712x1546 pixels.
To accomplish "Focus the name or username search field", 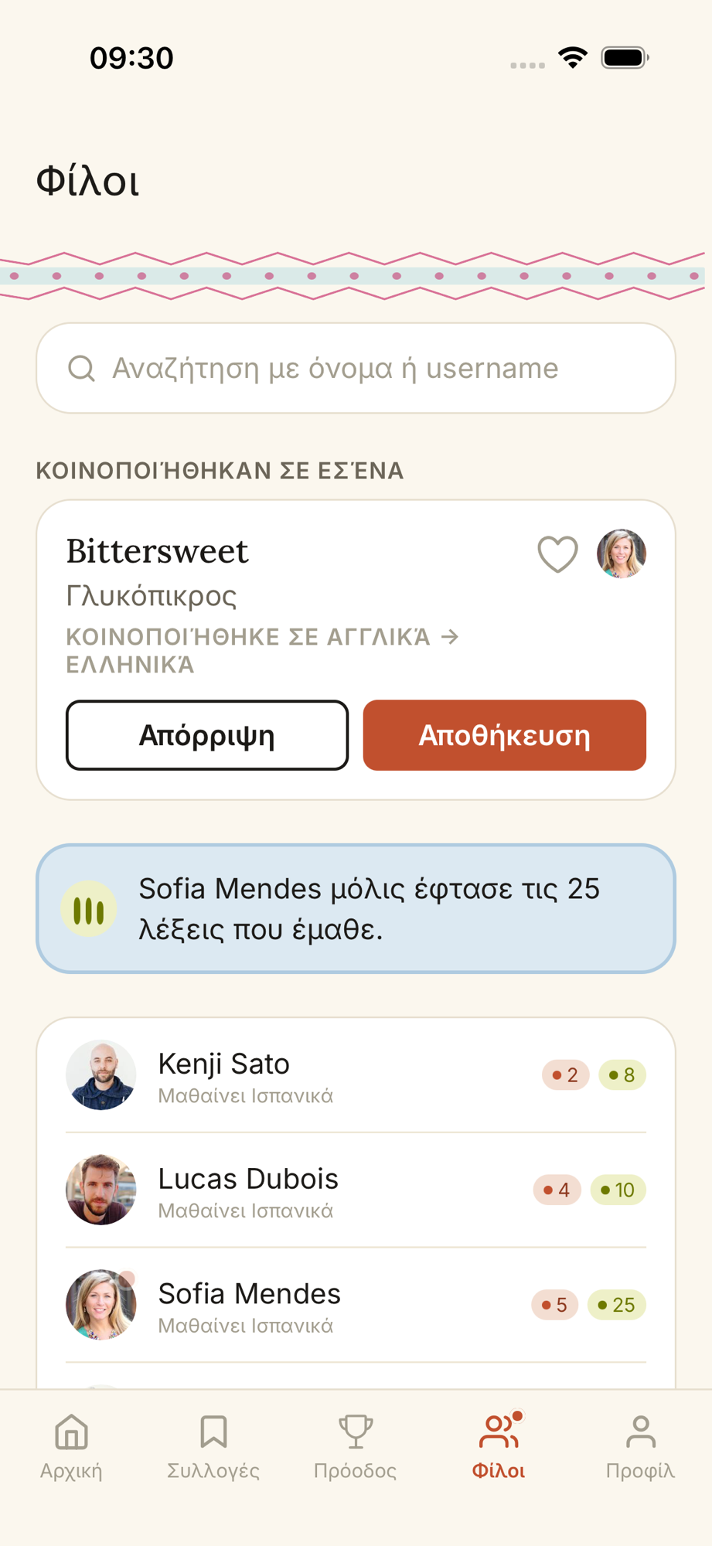I will (x=356, y=368).
